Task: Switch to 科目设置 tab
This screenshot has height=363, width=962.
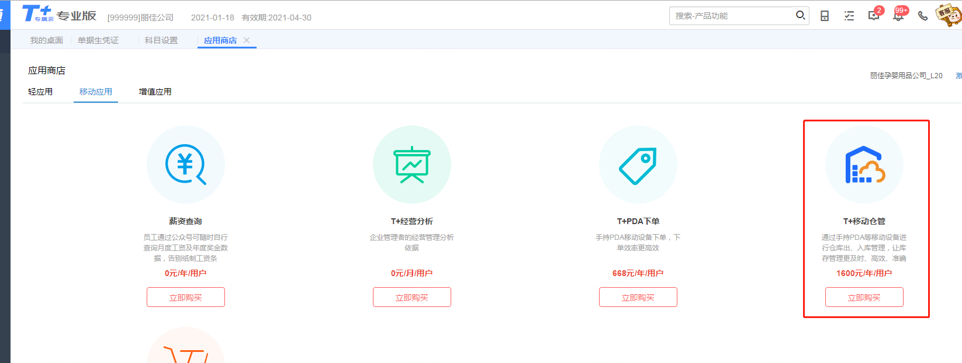Action: point(161,40)
